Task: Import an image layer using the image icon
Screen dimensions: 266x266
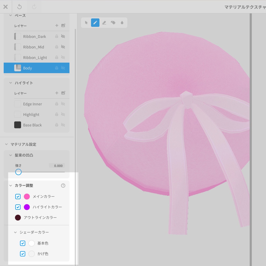Action: pyautogui.click(x=63, y=26)
